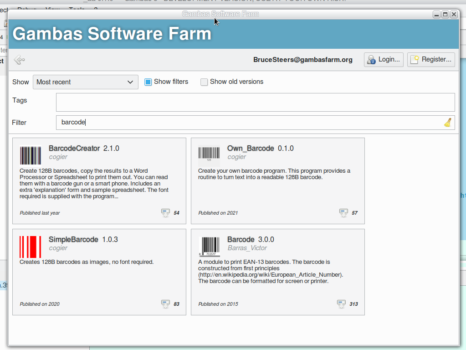Viewport: 466px width, 350px height.
Task: Click download icon on Barcode 3.0.0 card
Action: click(341, 304)
